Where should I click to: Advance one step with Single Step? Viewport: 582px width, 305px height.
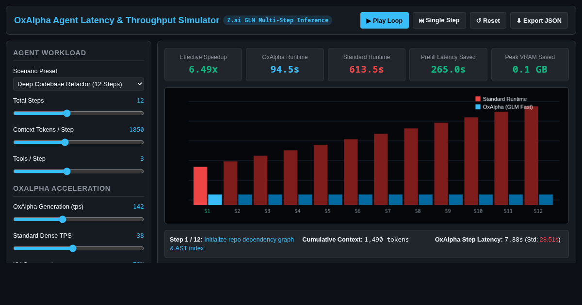click(439, 20)
